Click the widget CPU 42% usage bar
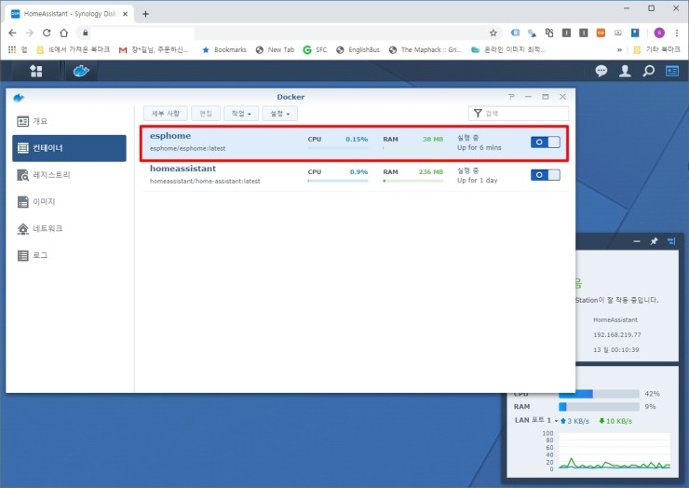 click(x=599, y=394)
